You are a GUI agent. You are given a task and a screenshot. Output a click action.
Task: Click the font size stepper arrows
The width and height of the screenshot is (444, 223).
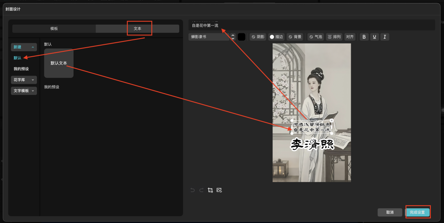point(233,37)
